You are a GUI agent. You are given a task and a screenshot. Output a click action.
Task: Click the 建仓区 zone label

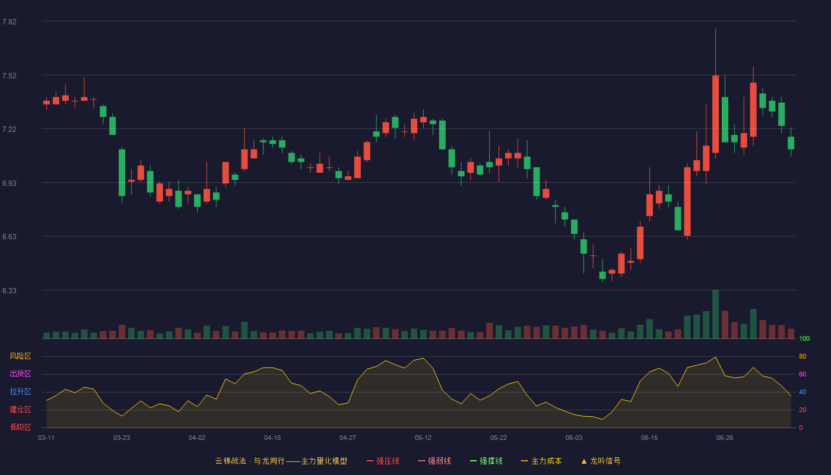point(20,410)
